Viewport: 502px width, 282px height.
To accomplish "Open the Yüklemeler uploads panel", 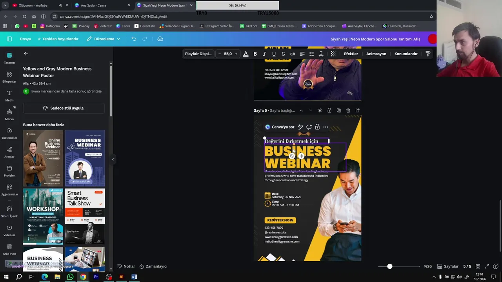I will (x=9, y=133).
